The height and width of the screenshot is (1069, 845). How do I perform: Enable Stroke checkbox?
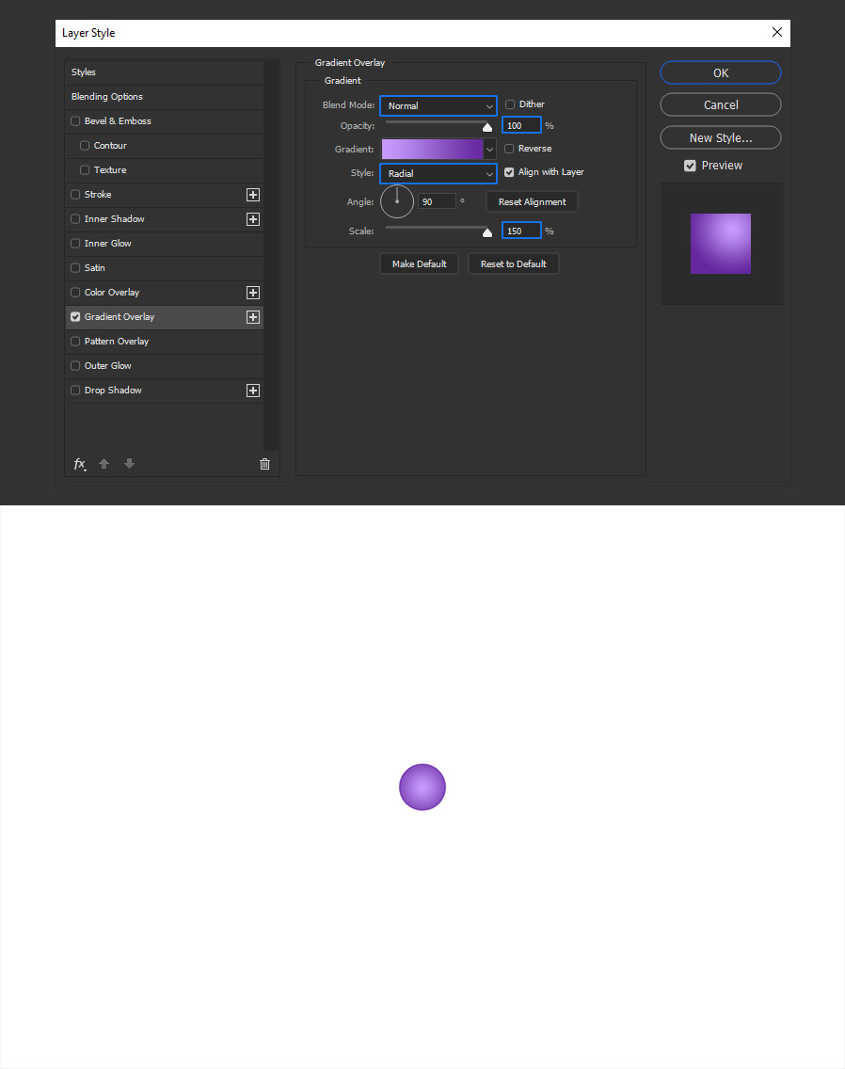[x=75, y=195]
